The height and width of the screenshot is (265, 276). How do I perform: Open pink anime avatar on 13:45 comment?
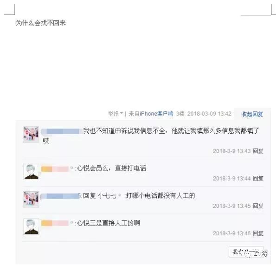click(31, 199)
